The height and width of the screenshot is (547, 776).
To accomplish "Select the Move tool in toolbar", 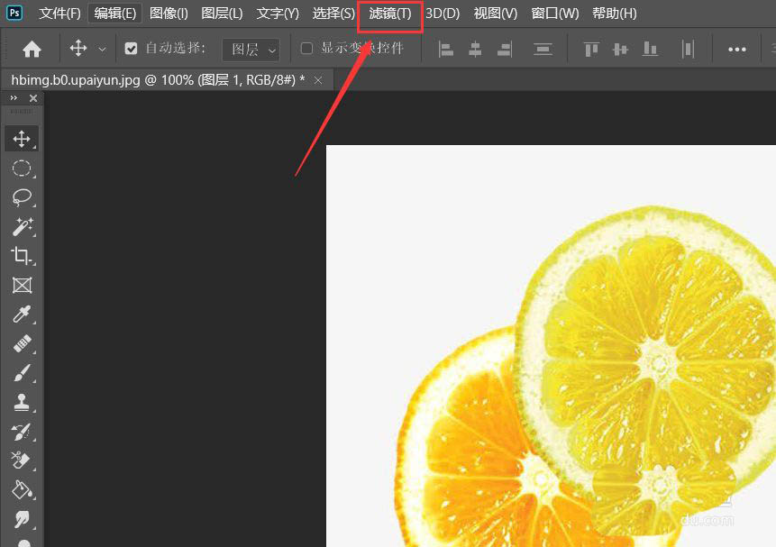I will 22,139.
